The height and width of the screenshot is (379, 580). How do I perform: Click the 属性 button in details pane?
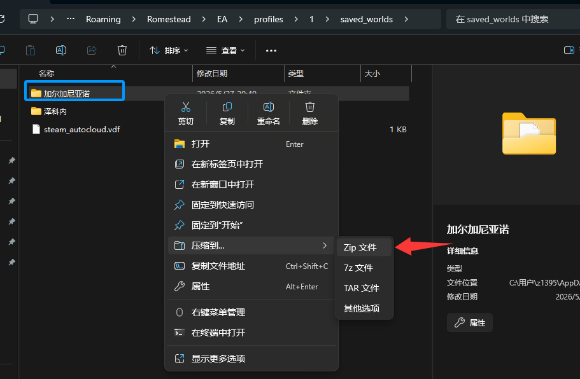click(470, 323)
